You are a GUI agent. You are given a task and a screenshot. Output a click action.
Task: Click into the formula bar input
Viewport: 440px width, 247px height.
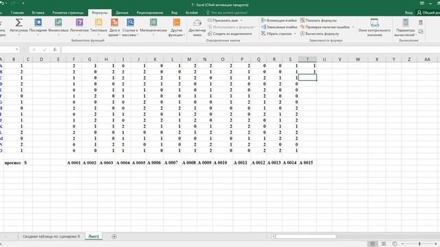click(x=250, y=49)
